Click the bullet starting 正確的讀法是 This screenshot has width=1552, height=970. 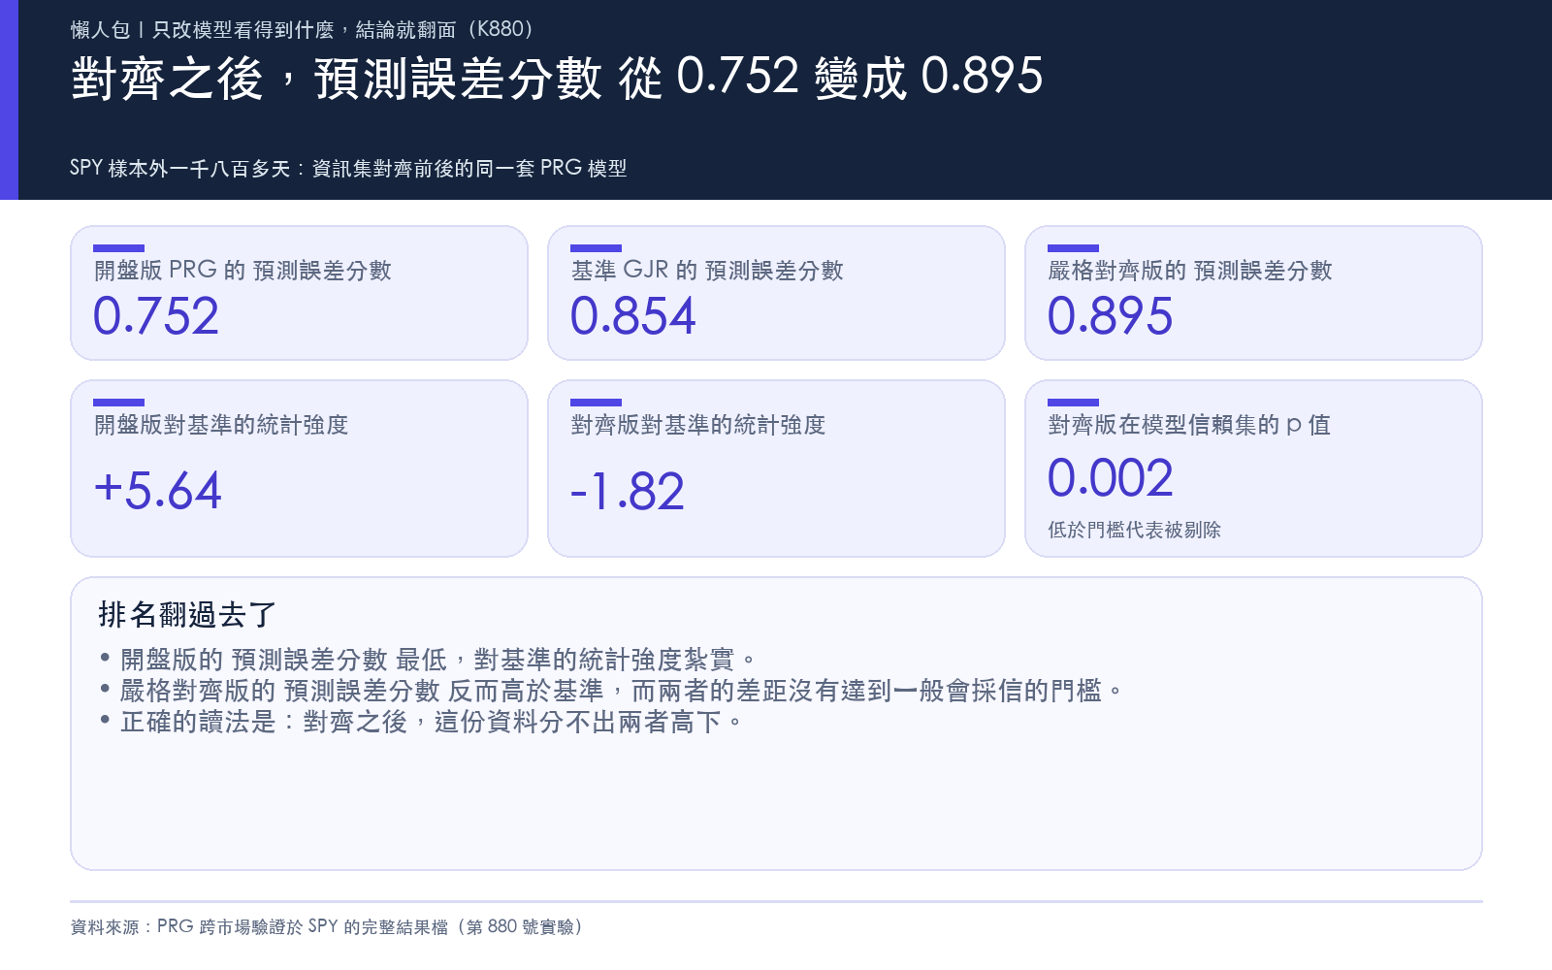coord(421,722)
